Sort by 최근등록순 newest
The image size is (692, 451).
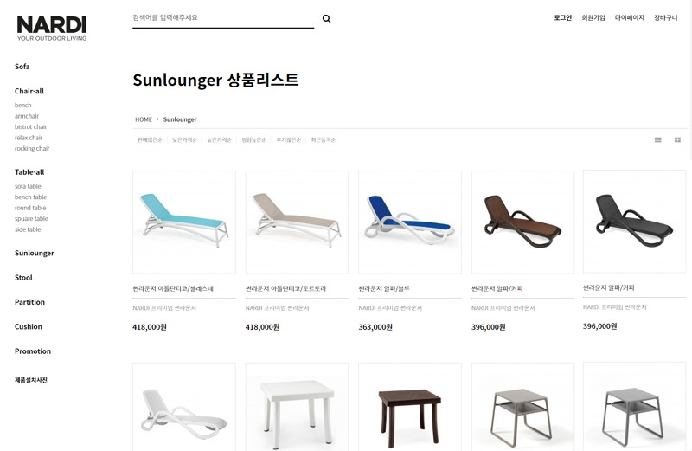pos(323,139)
